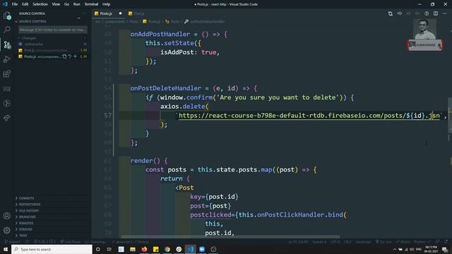Stage changes for Posts.js with the plus icon
The image size is (452, 254).
point(76,56)
